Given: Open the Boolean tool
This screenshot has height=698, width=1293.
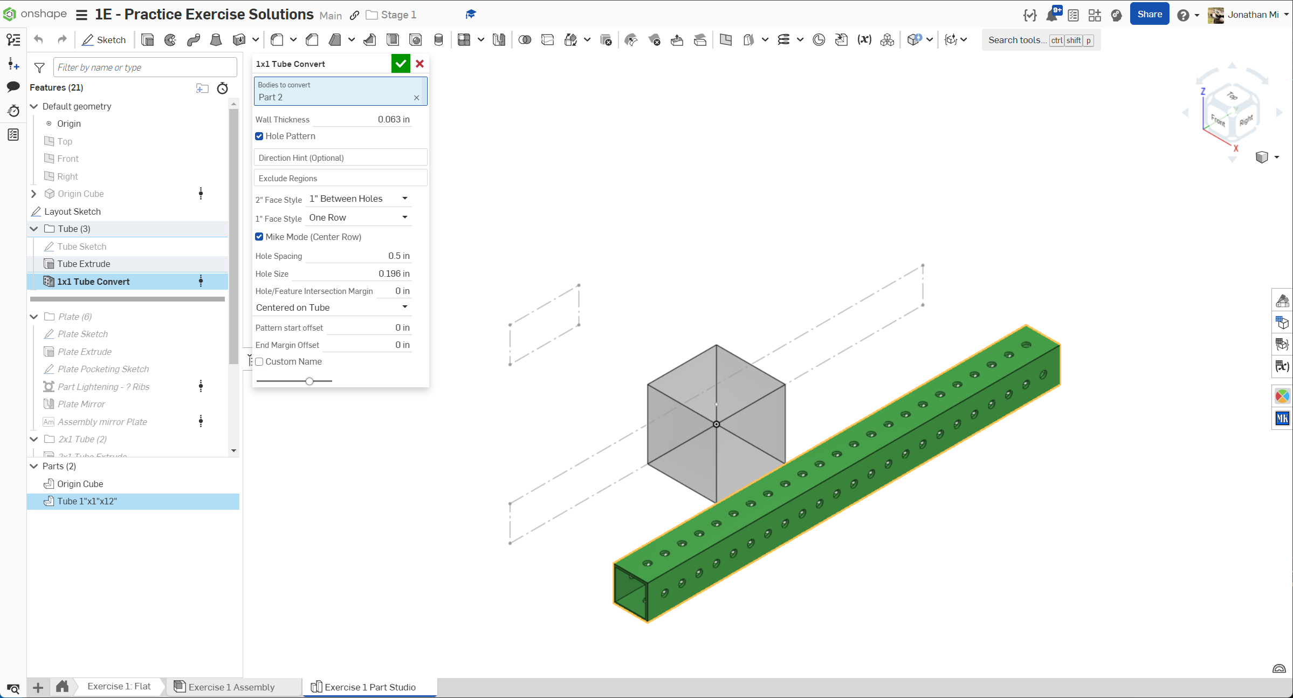Looking at the screenshot, I should pyautogui.click(x=525, y=40).
